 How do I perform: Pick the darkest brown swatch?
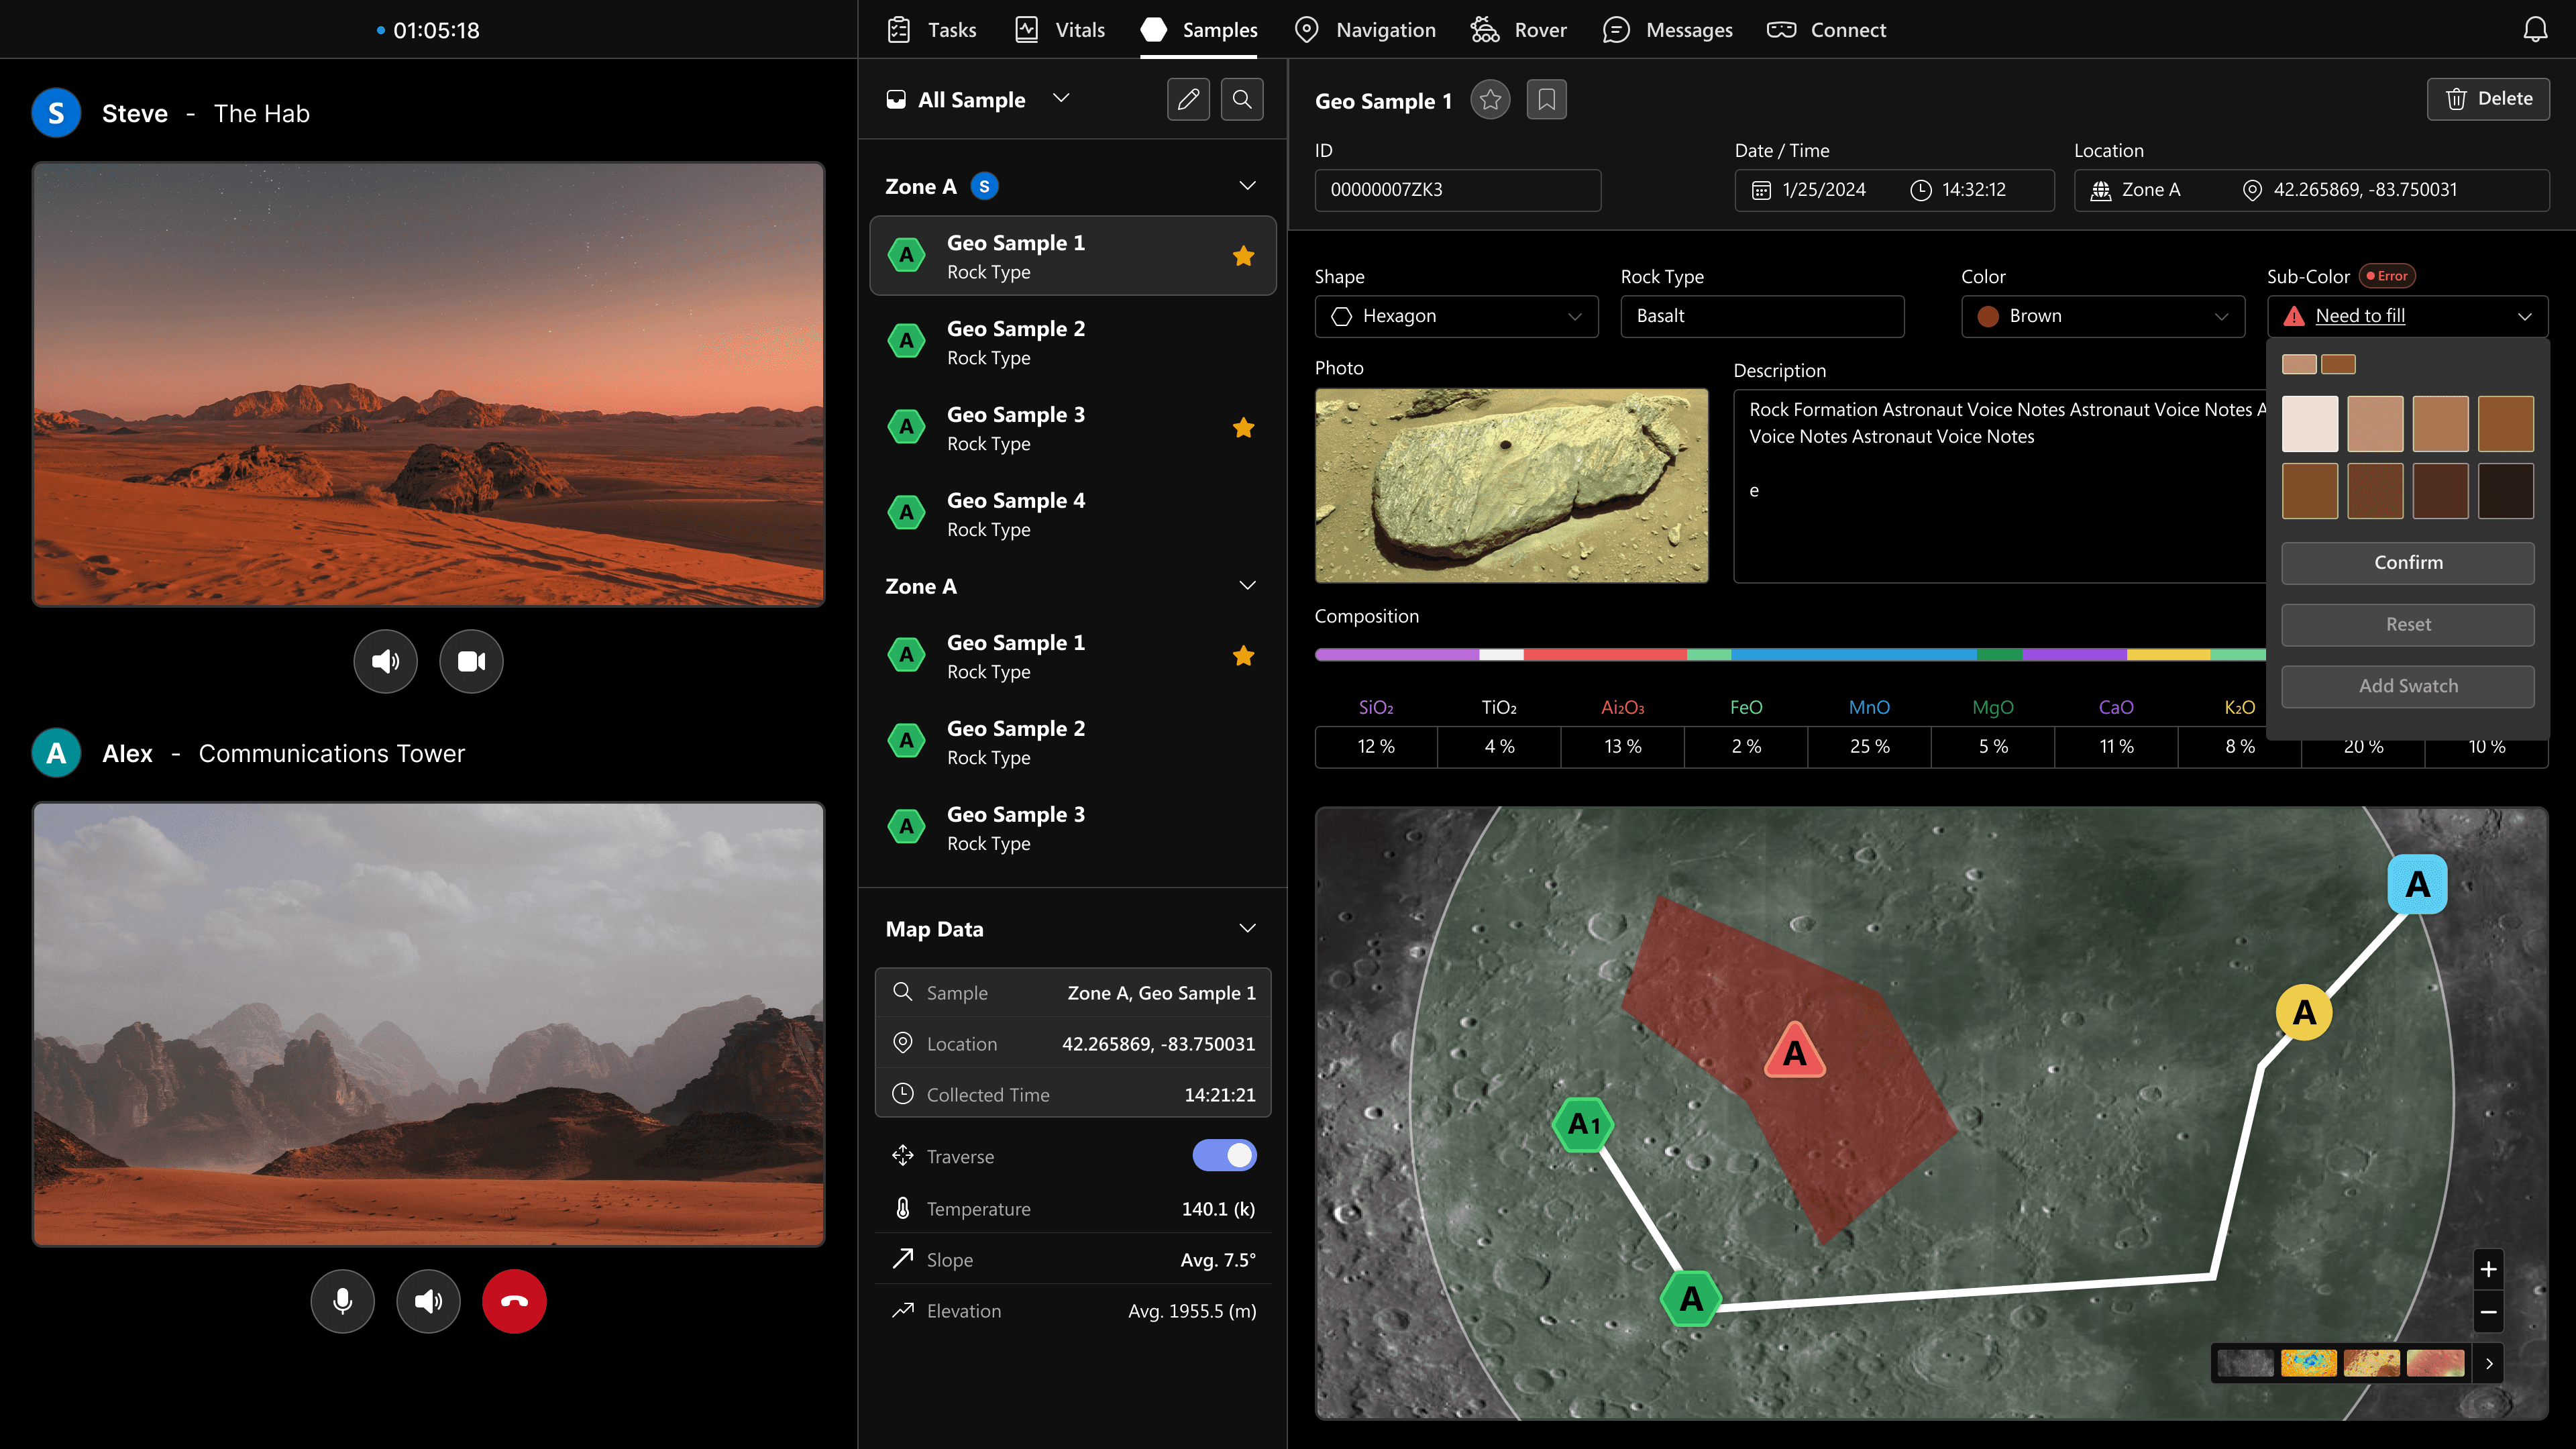pos(2505,491)
